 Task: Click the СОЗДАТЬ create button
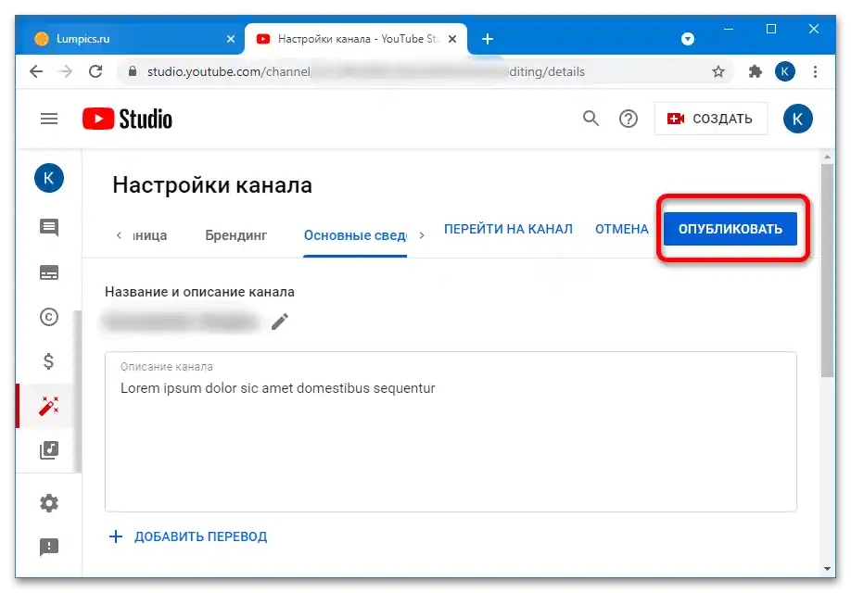pos(710,119)
